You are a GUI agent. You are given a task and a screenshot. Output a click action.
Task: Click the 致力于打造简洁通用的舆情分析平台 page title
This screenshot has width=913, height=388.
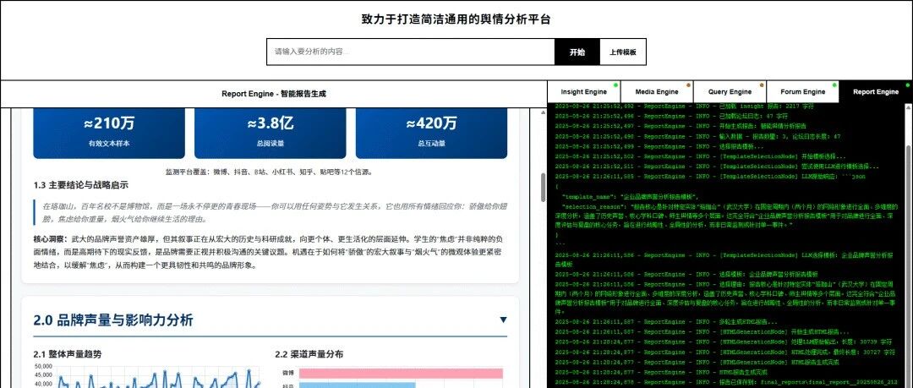pyautogui.click(x=456, y=19)
